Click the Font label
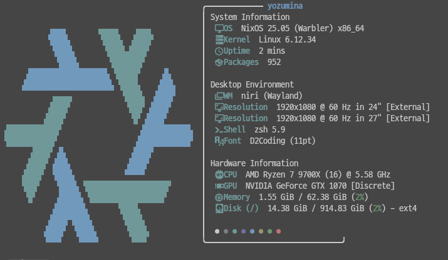The height and width of the screenshot is (260, 448). tap(232, 141)
